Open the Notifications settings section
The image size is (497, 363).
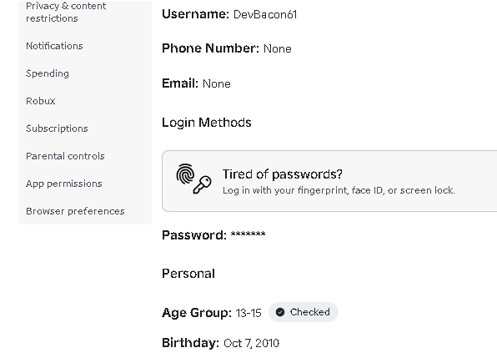click(54, 46)
